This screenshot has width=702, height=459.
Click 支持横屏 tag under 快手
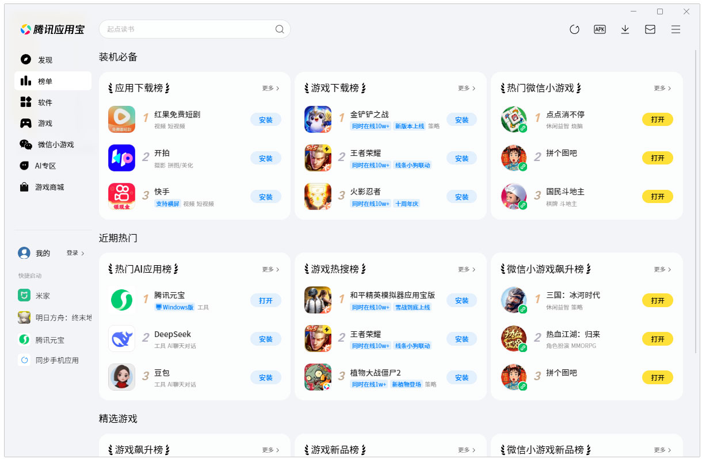167,204
